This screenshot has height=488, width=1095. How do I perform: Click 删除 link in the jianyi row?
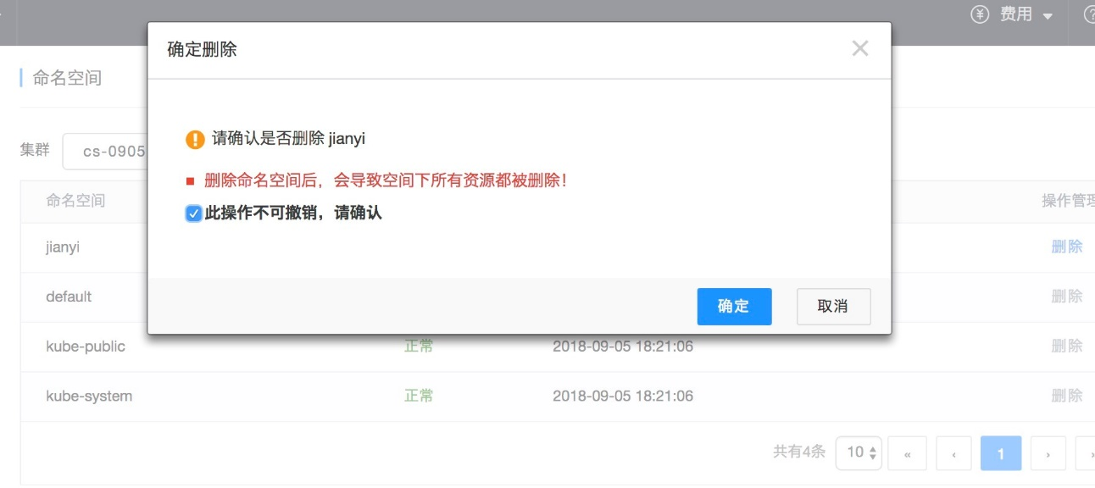click(x=1066, y=247)
